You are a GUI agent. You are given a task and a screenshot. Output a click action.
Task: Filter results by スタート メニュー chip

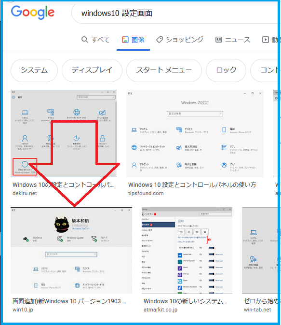164,71
